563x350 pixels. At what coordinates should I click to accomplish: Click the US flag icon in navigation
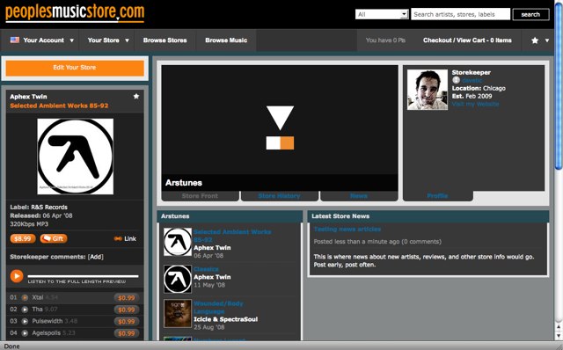[x=15, y=40]
